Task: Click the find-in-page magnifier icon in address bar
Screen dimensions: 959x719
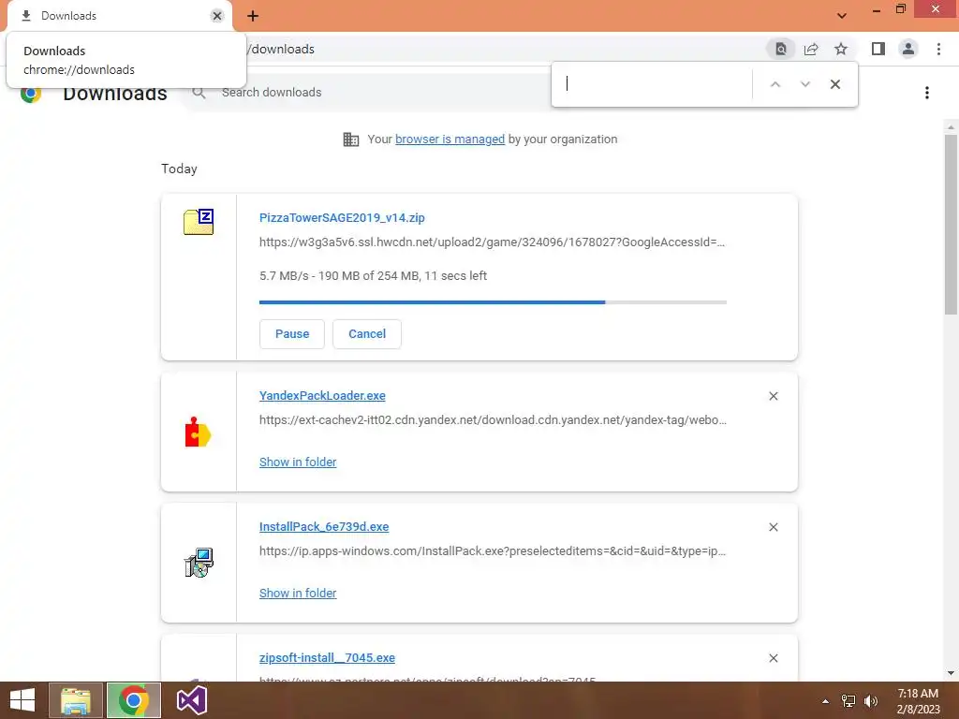Action: [781, 49]
